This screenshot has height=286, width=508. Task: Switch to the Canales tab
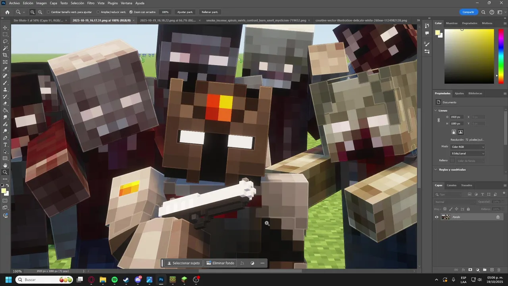pyautogui.click(x=452, y=185)
